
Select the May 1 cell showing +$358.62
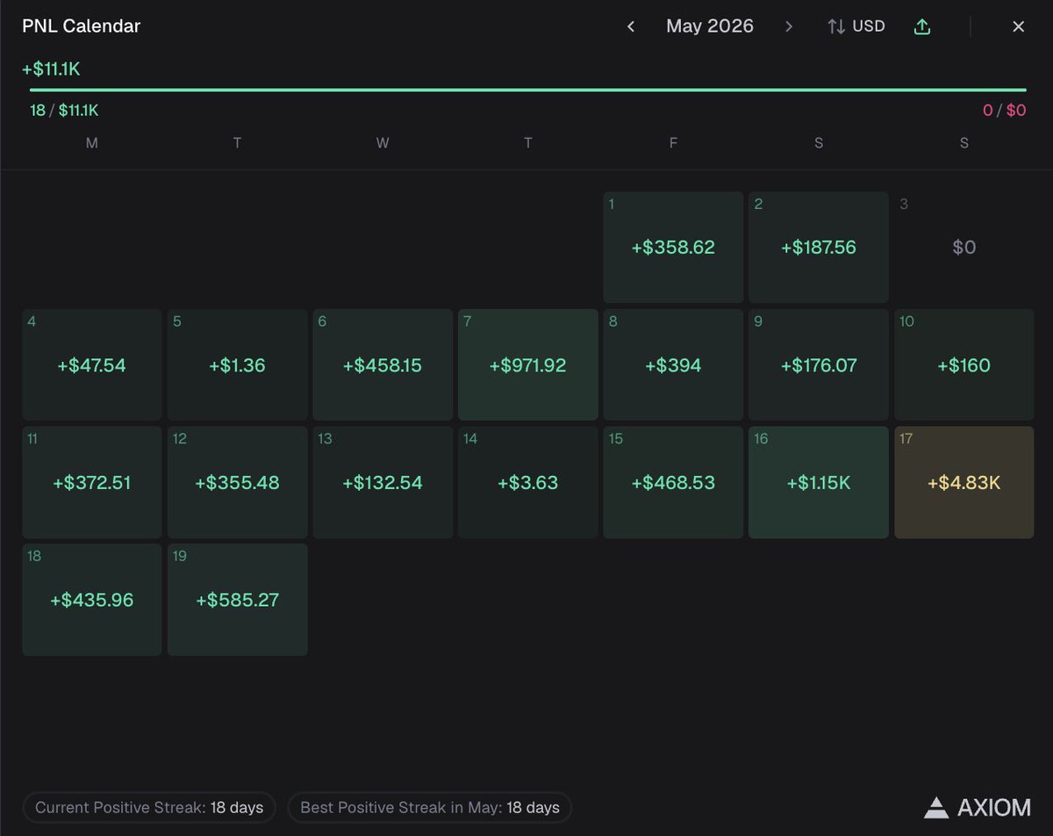click(x=673, y=247)
